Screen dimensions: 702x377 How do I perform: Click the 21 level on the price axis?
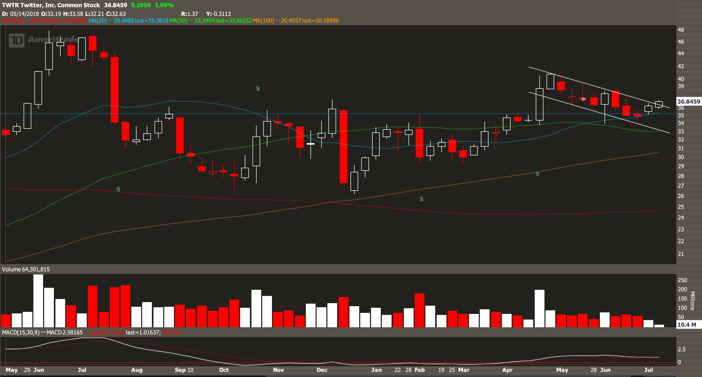tap(681, 254)
